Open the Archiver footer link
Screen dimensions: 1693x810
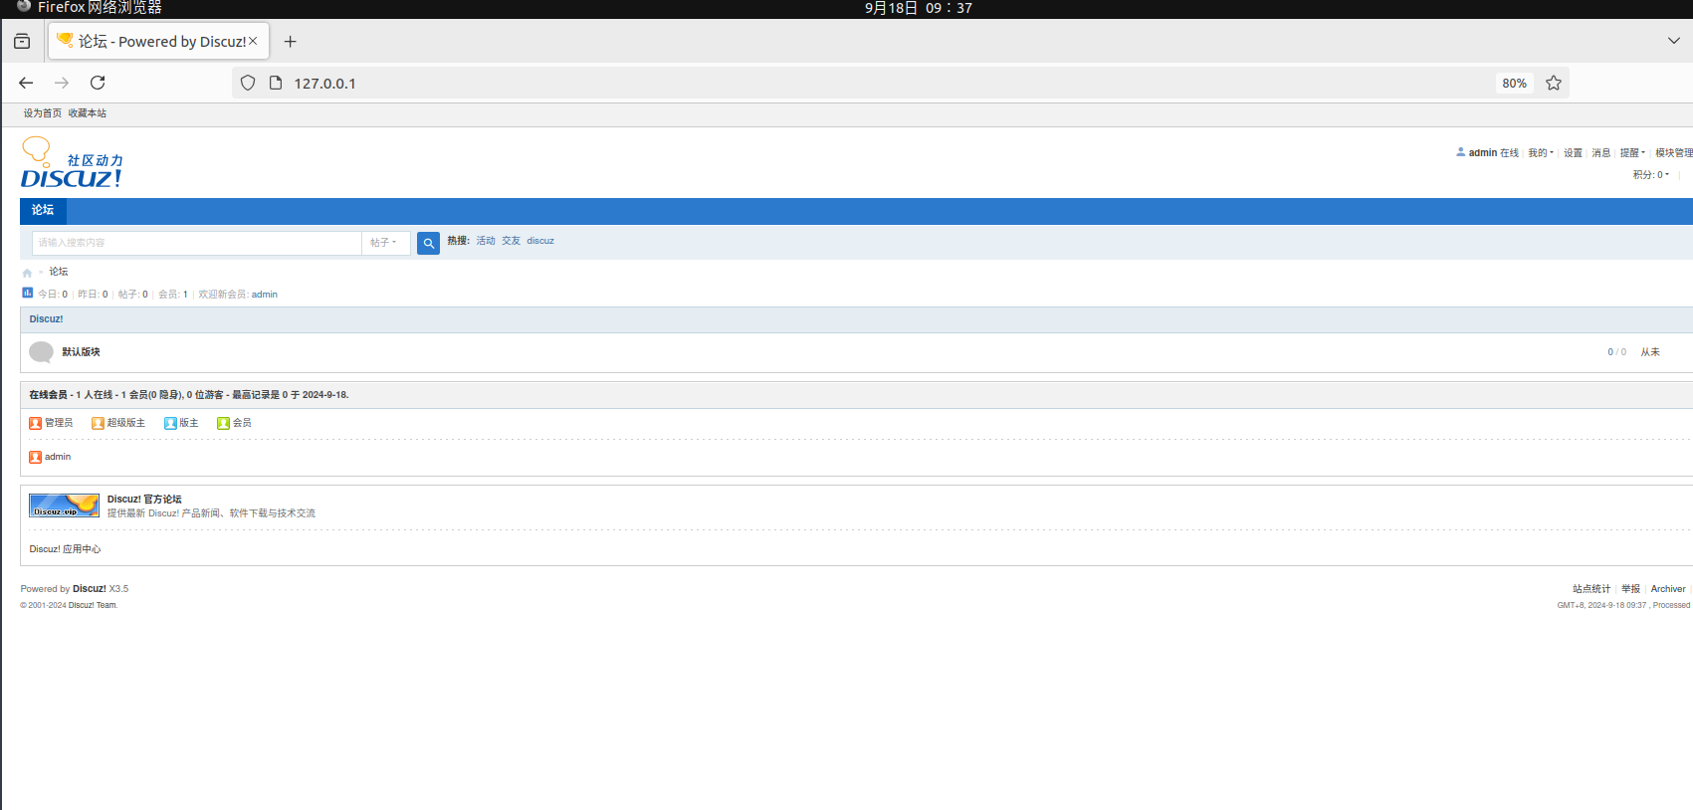coord(1668,589)
